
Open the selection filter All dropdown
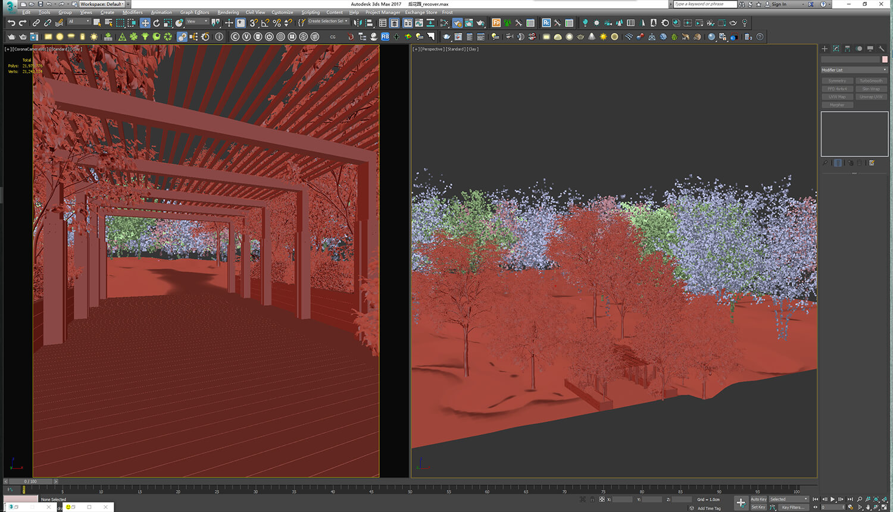pyautogui.click(x=79, y=21)
